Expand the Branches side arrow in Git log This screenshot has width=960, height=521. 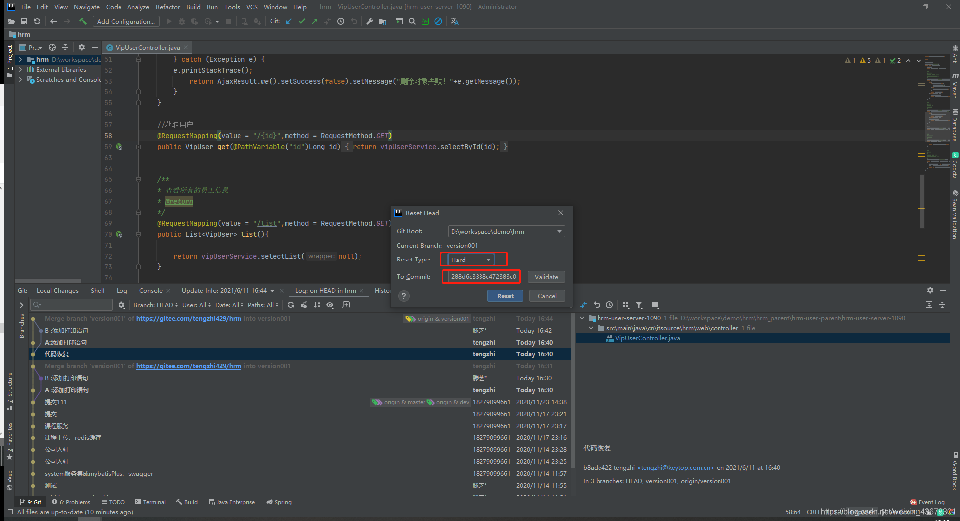tap(21, 305)
